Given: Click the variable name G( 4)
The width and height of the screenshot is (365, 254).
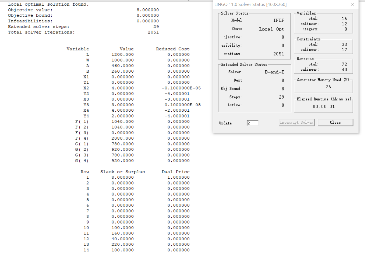Looking at the screenshot, I should 82,161.
